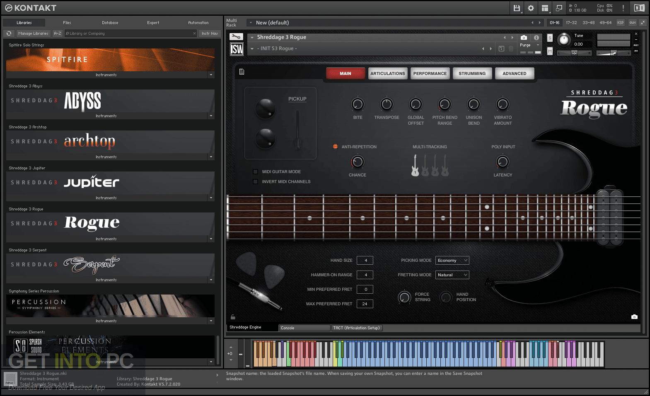Expand Spitfire Solo Strings Instruments arrow
This screenshot has height=396, width=650.
pos(211,75)
